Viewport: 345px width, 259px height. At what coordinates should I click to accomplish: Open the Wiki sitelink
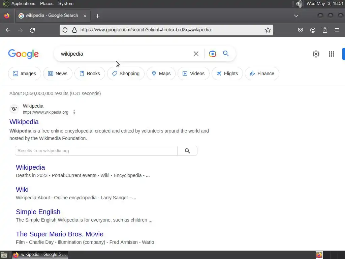(22, 190)
